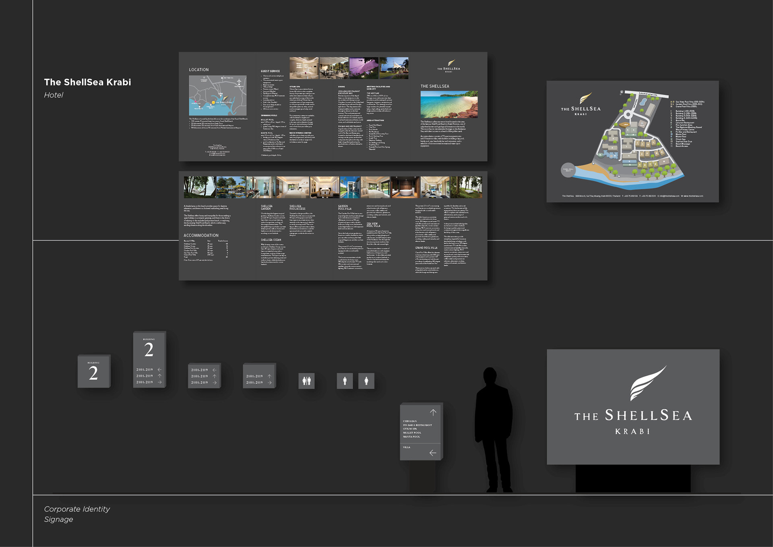Click the women's restroom sign icon
Screen dimensions: 773x547
coord(366,381)
